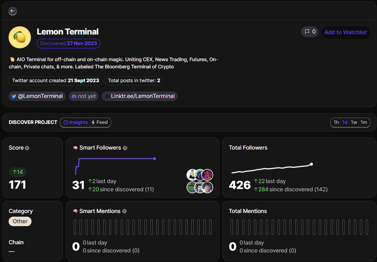
Task: Click the Smart Mentions help icon
Action: click(x=124, y=211)
